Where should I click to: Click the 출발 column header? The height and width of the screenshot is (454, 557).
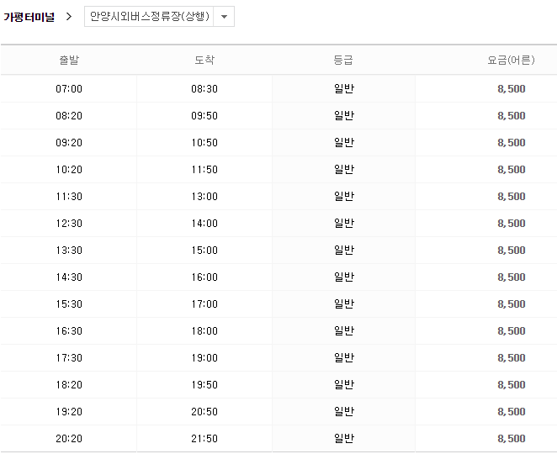tap(69, 60)
